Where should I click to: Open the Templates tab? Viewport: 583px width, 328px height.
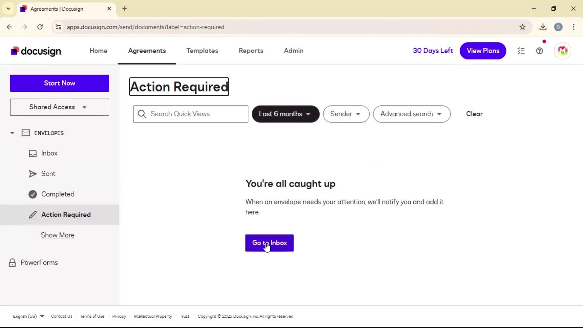click(202, 51)
